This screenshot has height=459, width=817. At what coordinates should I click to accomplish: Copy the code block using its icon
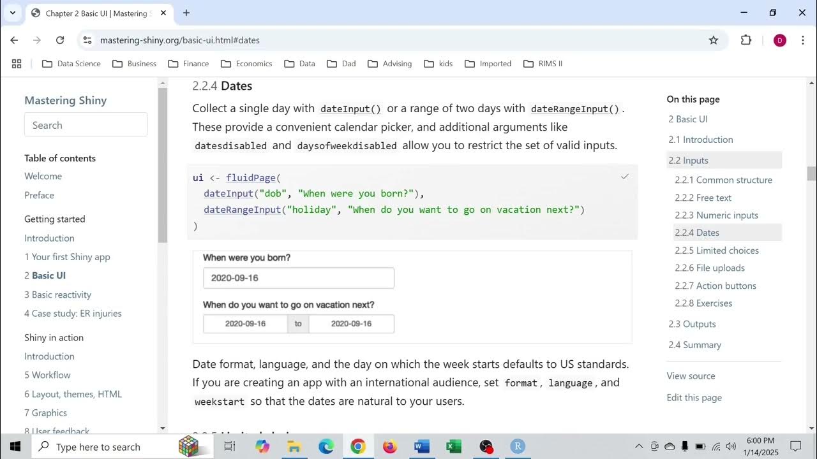pyautogui.click(x=625, y=177)
